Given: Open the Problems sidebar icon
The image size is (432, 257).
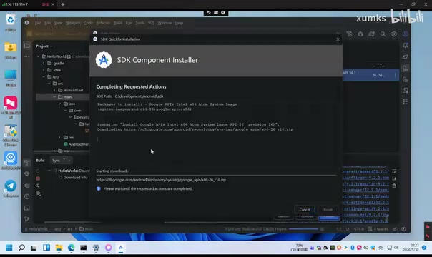Looking at the screenshot, I should click(26, 196).
